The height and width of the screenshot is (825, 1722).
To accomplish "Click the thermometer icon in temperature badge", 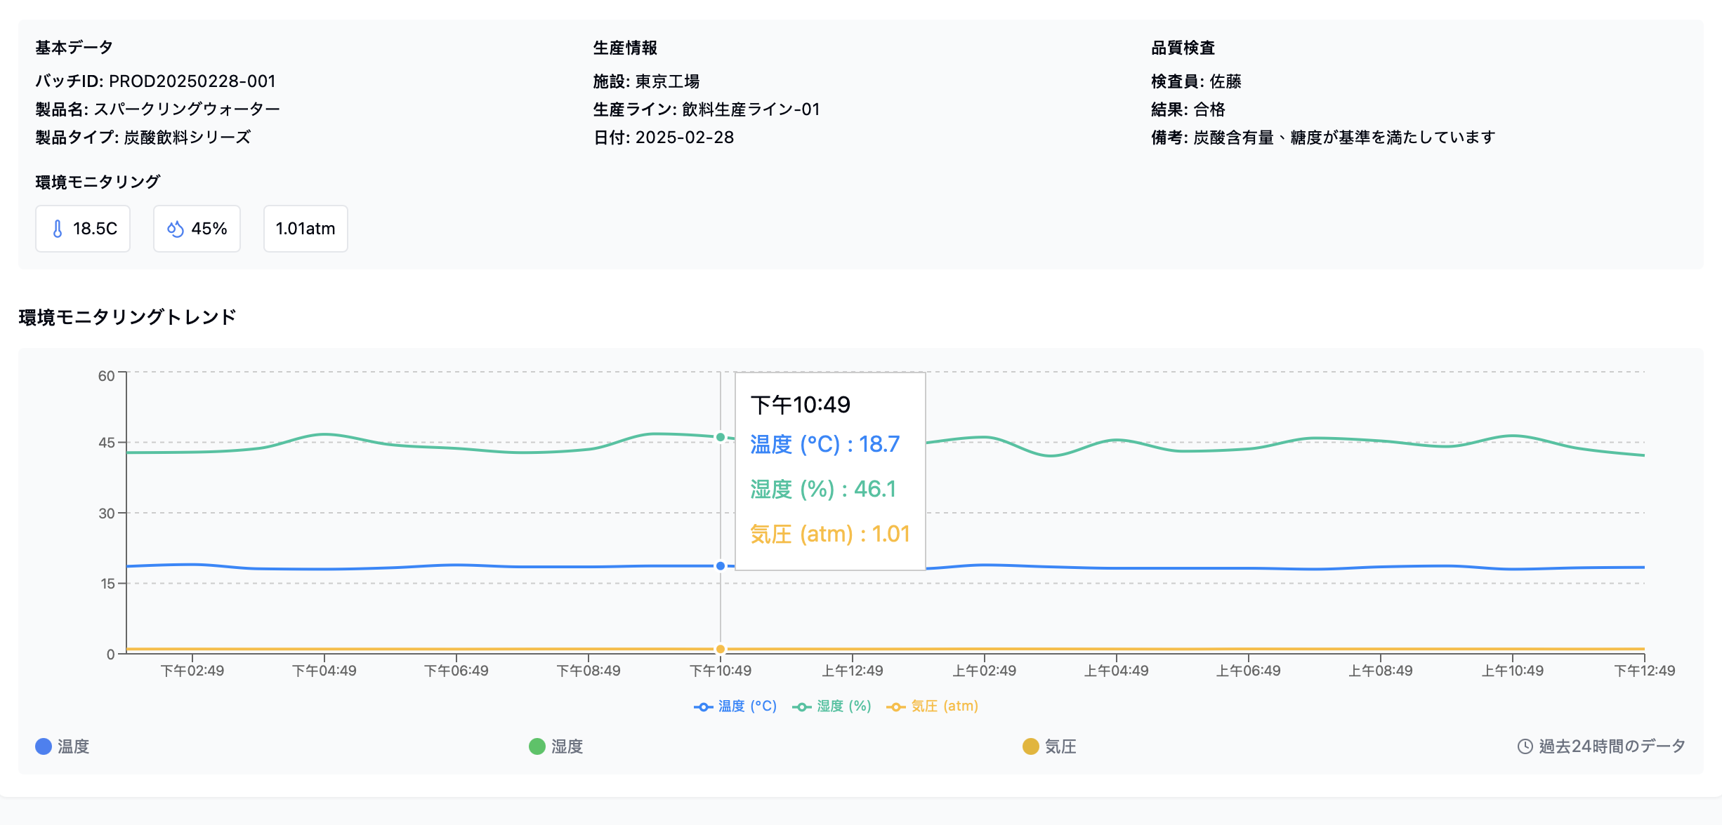I will click(58, 229).
